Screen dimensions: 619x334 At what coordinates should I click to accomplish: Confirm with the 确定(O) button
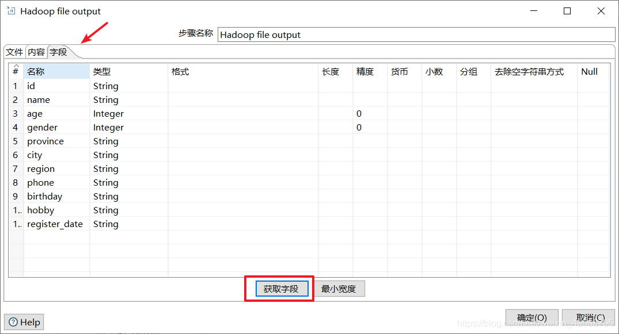coord(531,317)
